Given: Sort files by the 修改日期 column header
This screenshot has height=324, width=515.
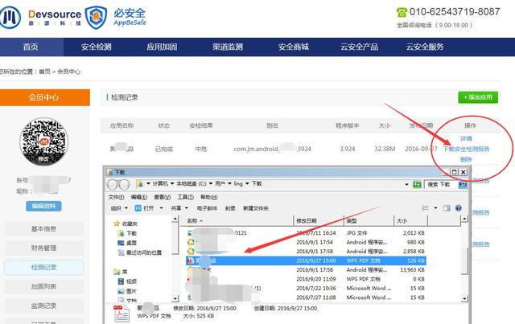Looking at the screenshot, I should (x=307, y=219).
